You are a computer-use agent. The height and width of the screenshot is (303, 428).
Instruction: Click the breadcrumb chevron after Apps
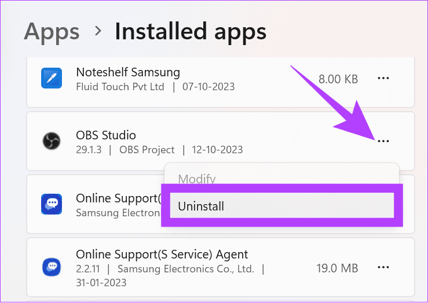98,31
